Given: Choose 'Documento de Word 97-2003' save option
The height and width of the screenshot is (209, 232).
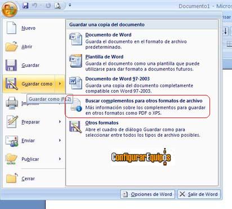Looking at the screenshot, I should (142, 85).
